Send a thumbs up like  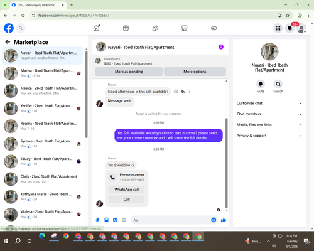click(224, 220)
